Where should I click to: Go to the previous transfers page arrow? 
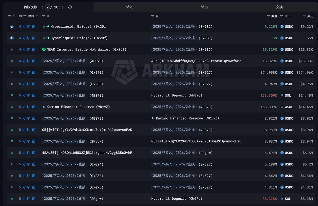(x=42, y=7)
